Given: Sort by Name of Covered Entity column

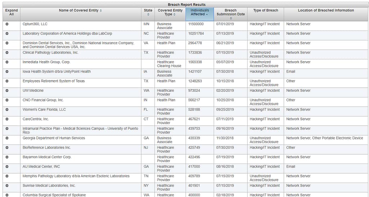Looking at the screenshot, I should [x=80, y=10].
